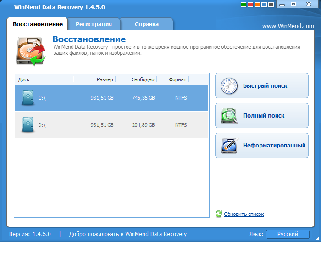Select the D:\ disk row label
The image size is (321, 265).
point(42,125)
